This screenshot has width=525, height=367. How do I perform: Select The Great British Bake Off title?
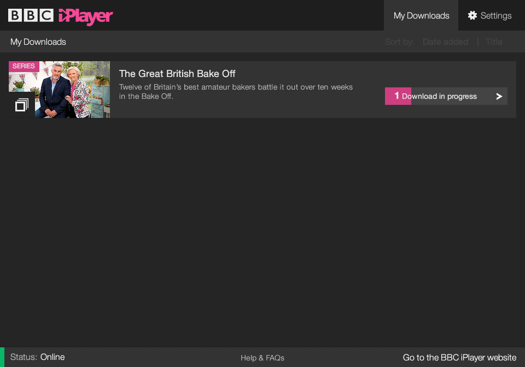177,74
